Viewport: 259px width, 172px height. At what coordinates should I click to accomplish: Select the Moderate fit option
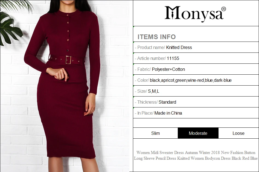(x=198, y=133)
